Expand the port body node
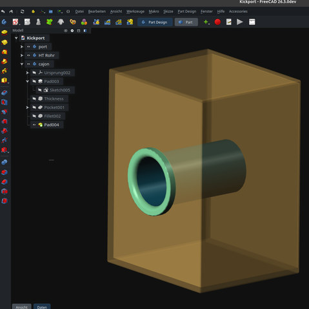Viewport: 309px width, 309px height. [22, 46]
